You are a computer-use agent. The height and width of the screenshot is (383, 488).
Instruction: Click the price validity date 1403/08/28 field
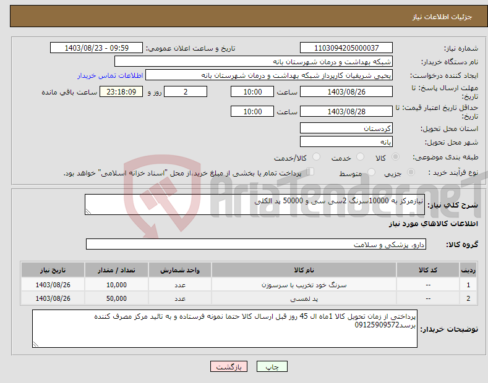click(346, 111)
